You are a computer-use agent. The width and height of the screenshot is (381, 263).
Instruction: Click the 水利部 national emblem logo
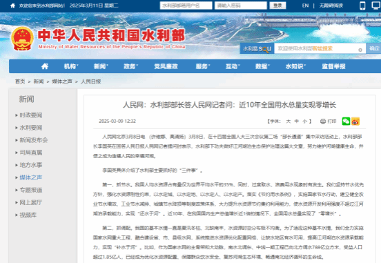[22, 39]
